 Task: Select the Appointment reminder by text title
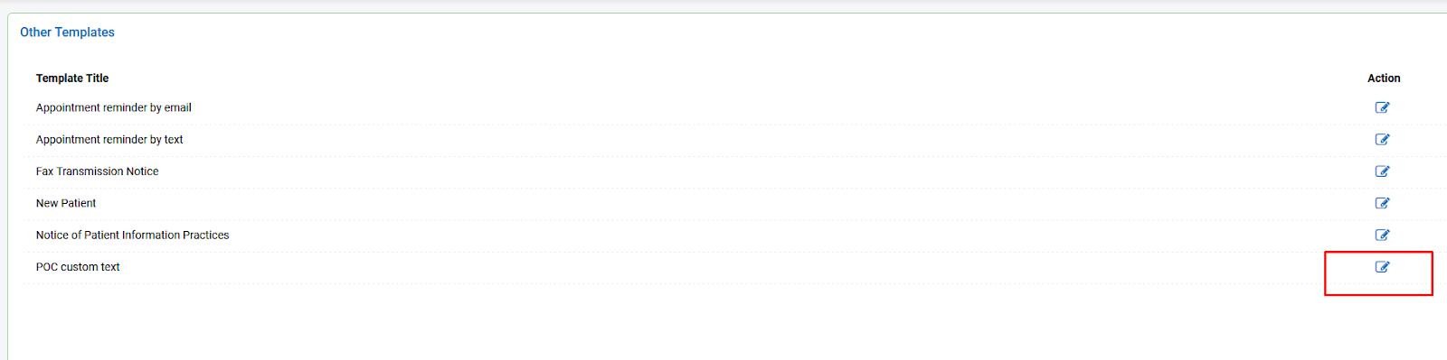pyautogui.click(x=109, y=139)
